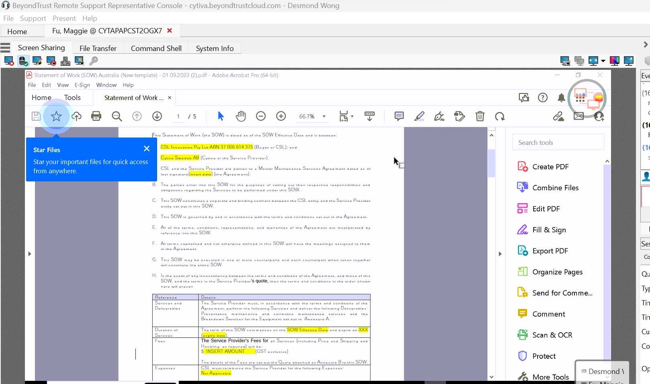Image resolution: width=650 pixels, height=384 pixels.
Task: Expand the BeyondTrust sidebar chevron
Action: point(646,45)
